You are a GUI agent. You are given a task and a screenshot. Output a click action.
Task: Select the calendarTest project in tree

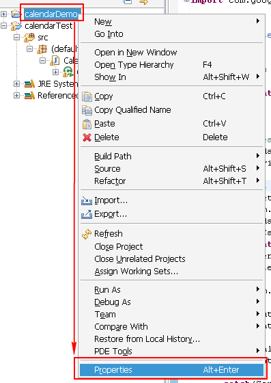tap(48, 26)
